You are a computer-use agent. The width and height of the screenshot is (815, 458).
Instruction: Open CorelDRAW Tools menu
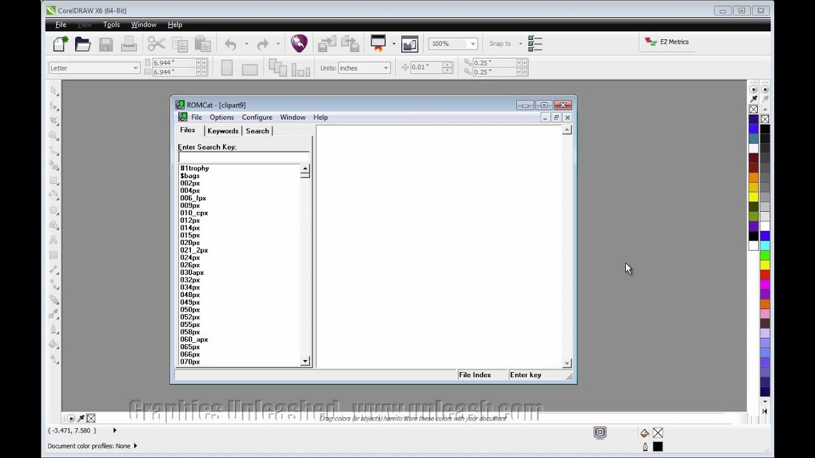111,25
